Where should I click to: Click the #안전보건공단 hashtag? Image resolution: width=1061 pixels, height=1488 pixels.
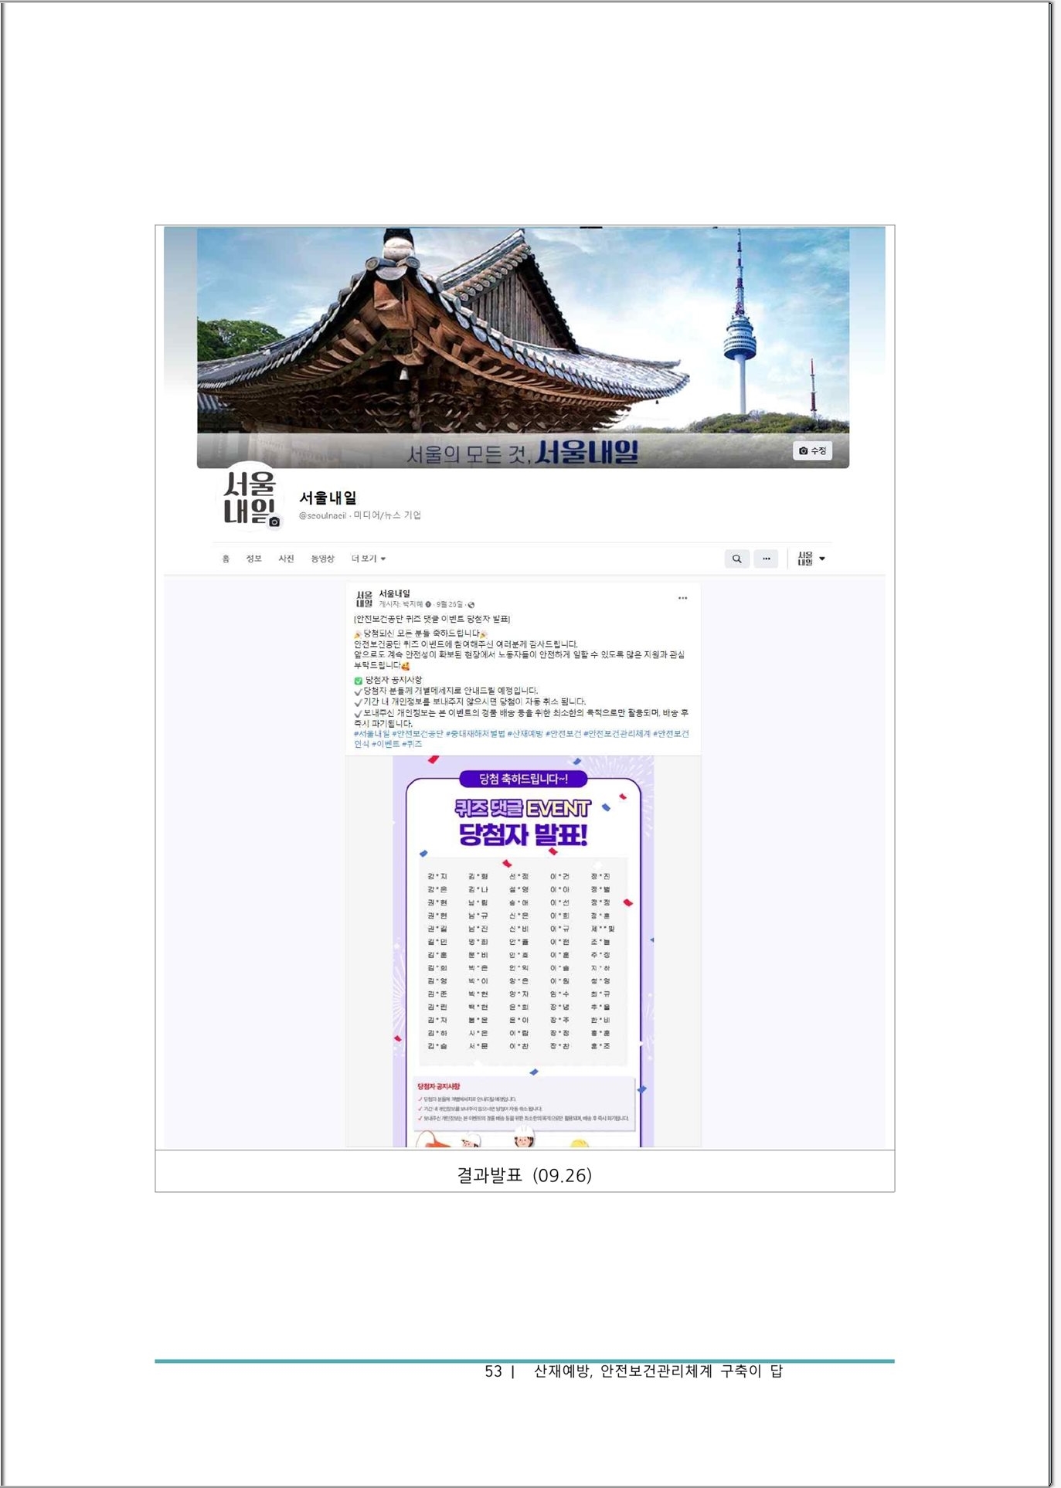point(417,734)
